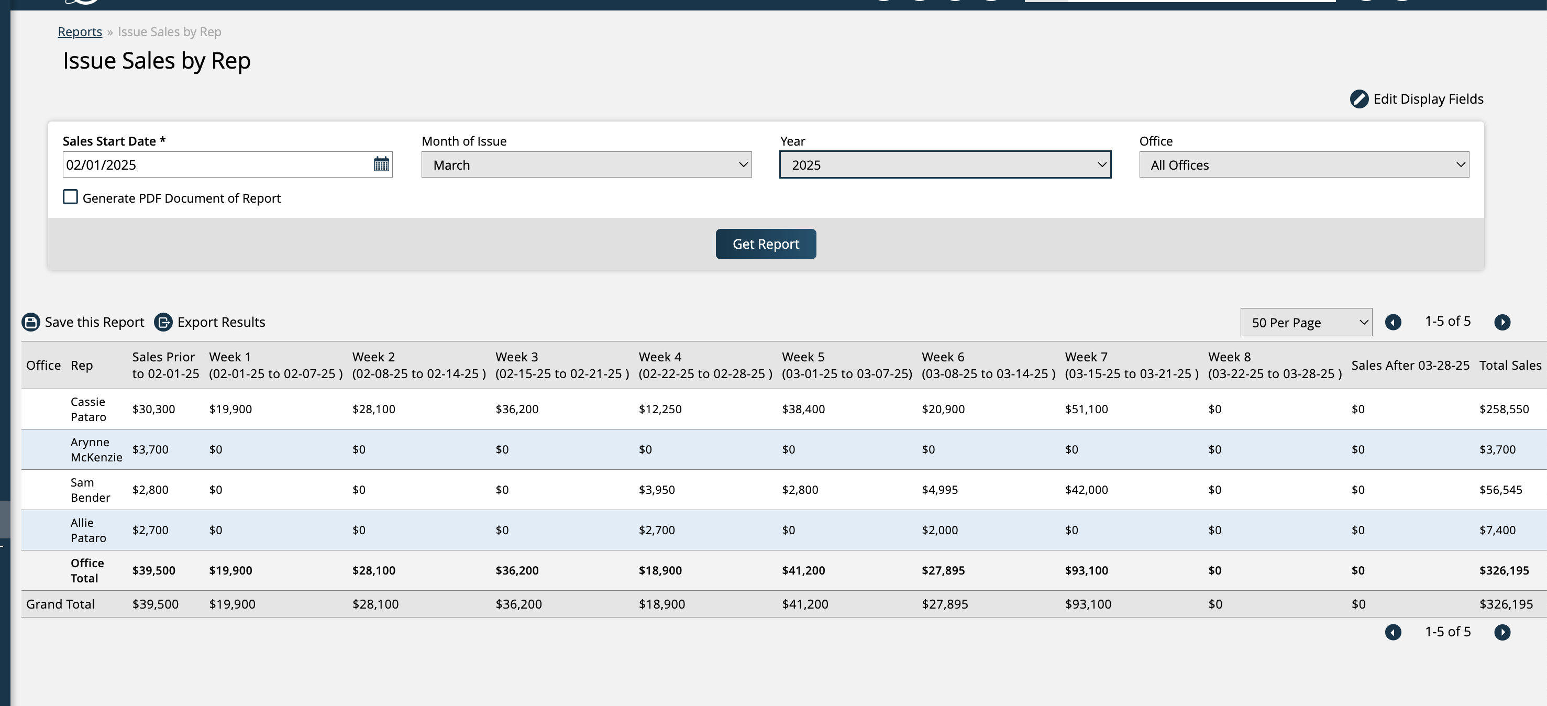The height and width of the screenshot is (706, 1547).
Task: Go to previous page using top arrow
Action: click(x=1393, y=323)
